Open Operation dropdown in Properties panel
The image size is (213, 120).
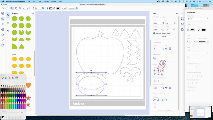(x=198, y=19)
